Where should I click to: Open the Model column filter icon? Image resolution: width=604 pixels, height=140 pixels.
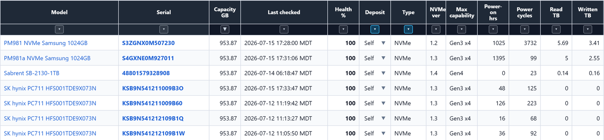click(x=59, y=29)
